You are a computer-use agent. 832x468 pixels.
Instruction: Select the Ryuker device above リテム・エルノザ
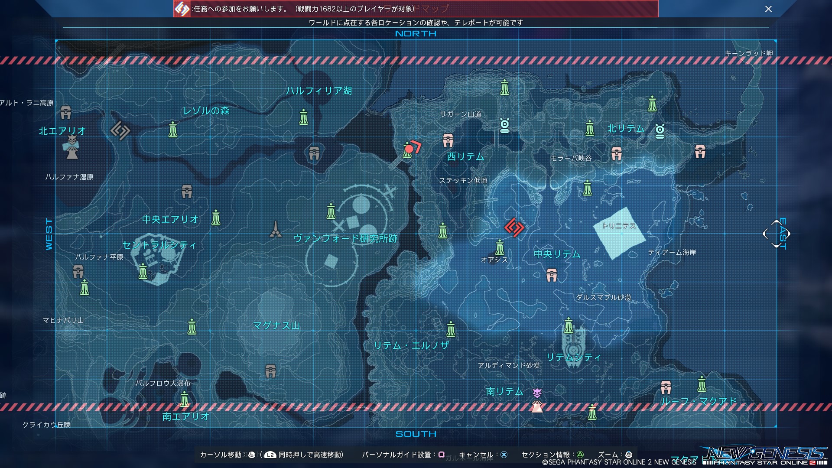tap(451, 329)
